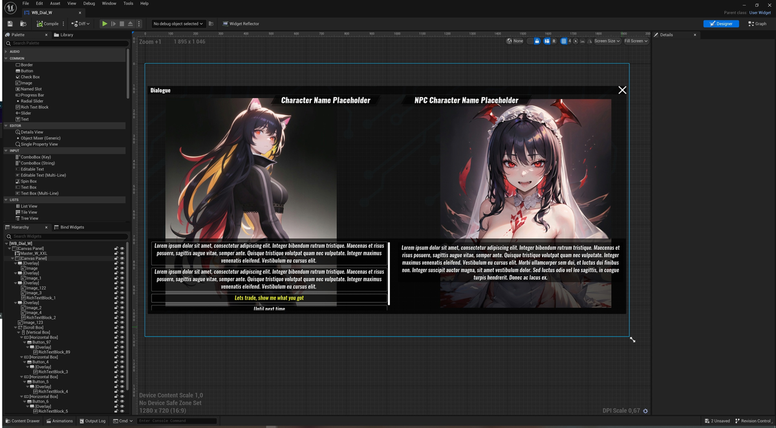Open the debug object selection dropdown
The image size is (776, 428).
point(178,24)
